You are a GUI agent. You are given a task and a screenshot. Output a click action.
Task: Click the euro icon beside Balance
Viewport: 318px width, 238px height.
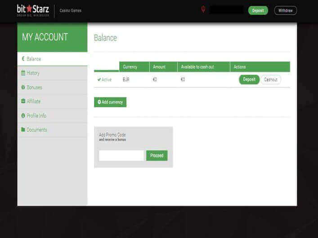pyautogui.click(x=23, y=59)
